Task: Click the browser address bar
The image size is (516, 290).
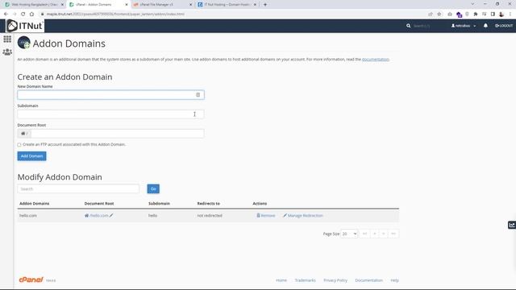Action: (231, 14)
